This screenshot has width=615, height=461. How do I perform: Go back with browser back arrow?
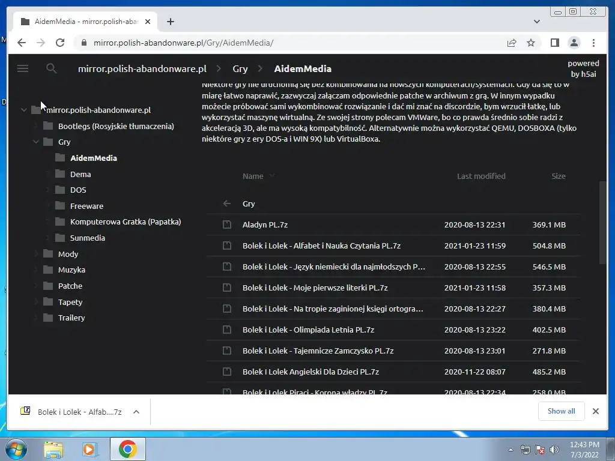pyautogui.click(x=22, y=43)
